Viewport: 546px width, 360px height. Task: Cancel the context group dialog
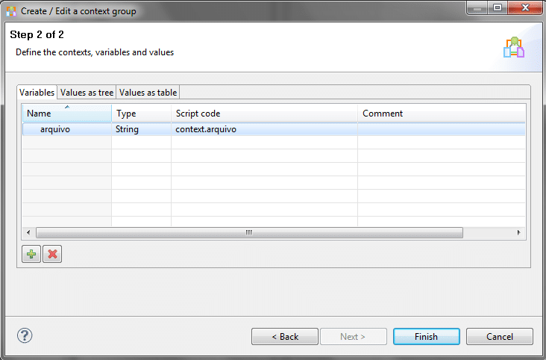(500, 337)
